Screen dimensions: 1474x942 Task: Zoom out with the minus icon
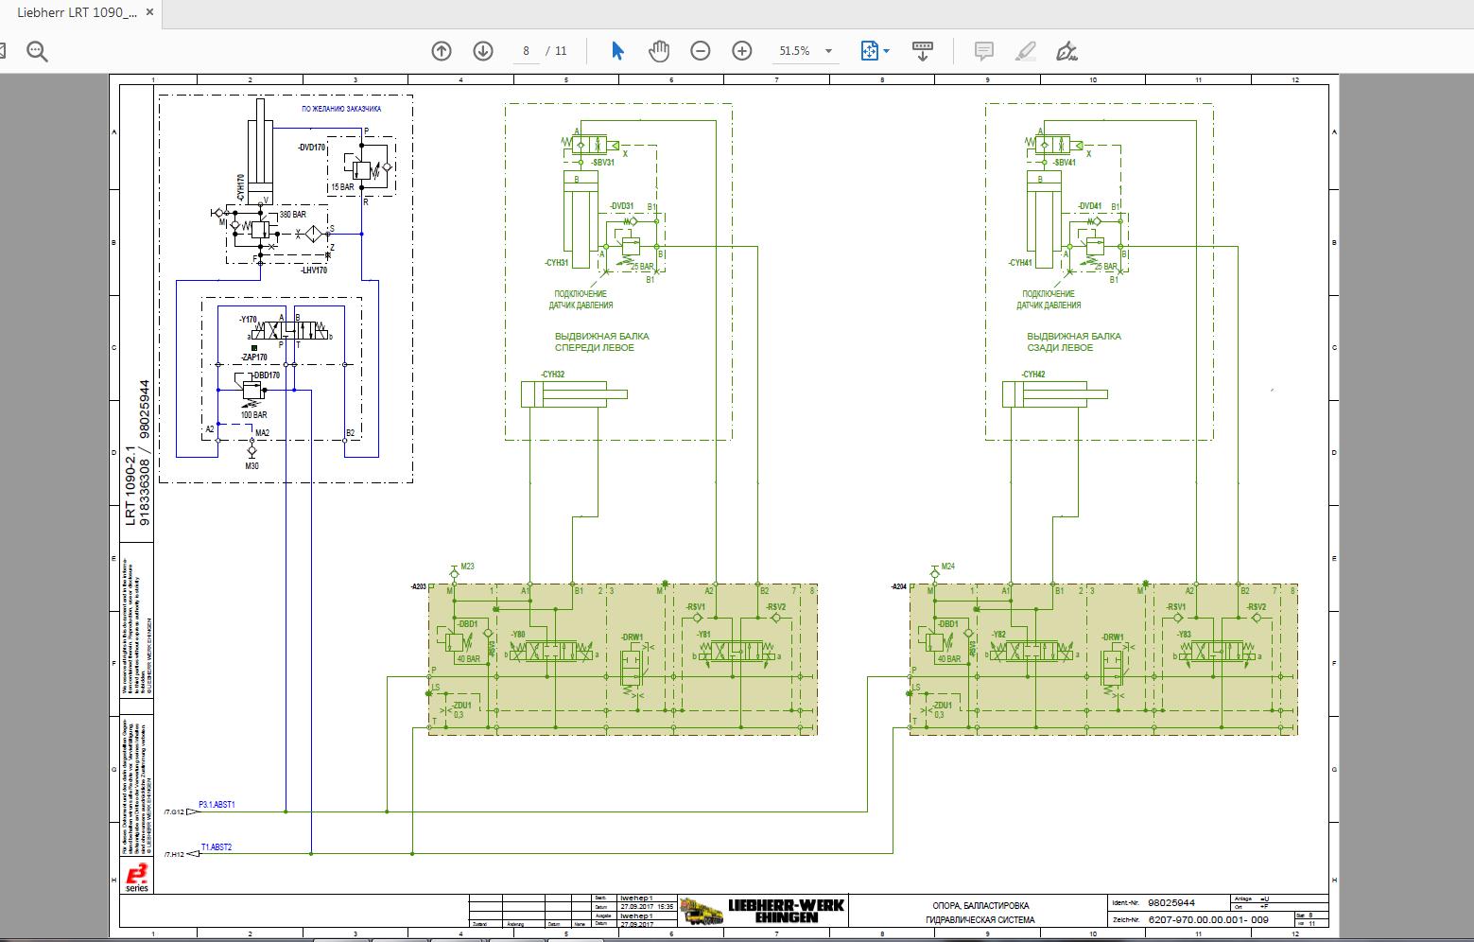pyautogui.click(x=701, y=50)
